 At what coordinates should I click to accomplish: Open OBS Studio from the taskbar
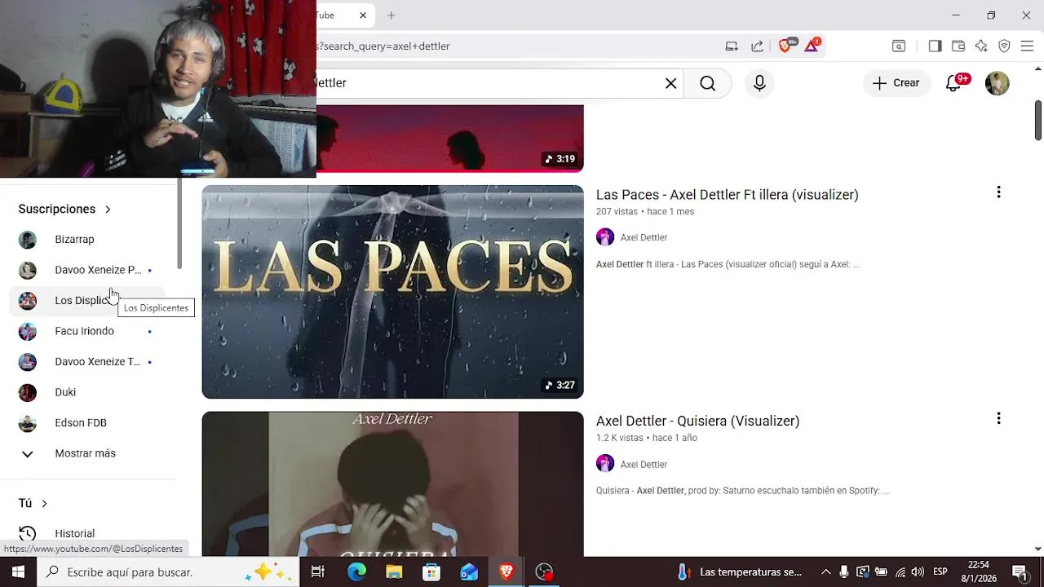[x=544, y=572]
